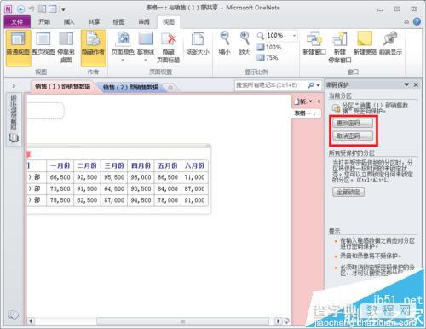
Task: Expand the notebook navigation bar chevron
Action: click(x=14, y=85)
